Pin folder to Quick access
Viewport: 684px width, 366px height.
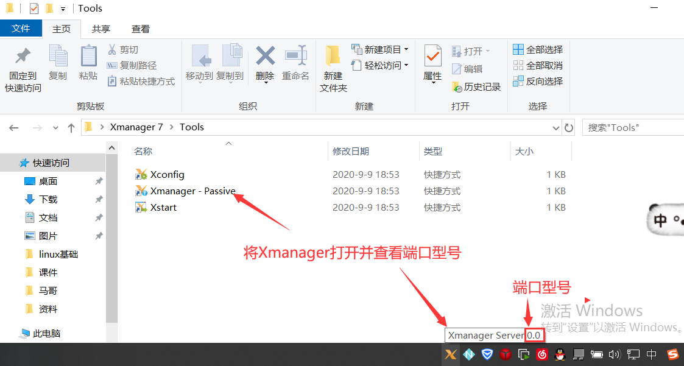[x=23, y=69]
